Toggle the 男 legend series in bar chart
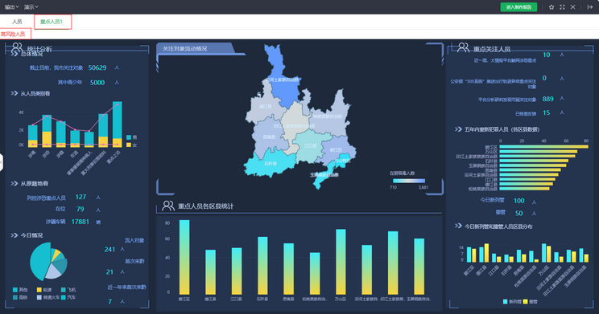The height and width of the screenshot is (314, 599). pos(131,137)
